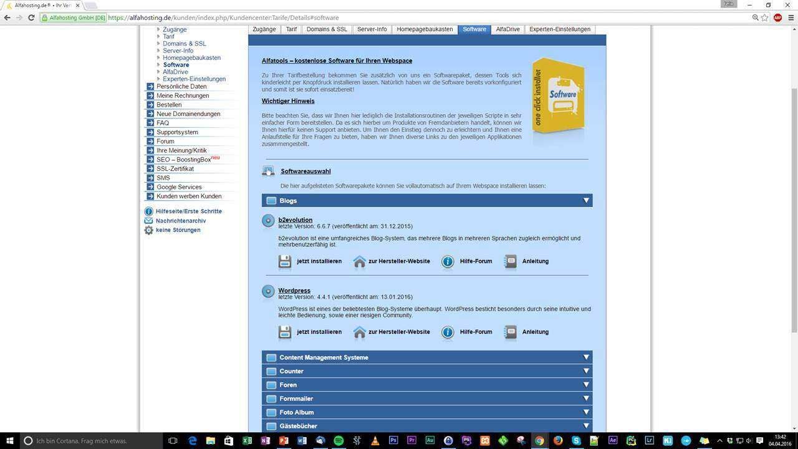This screenshot has width=798, height=449.
Task: Open Supportsystem in sidebar
Action: coord(177,132)
